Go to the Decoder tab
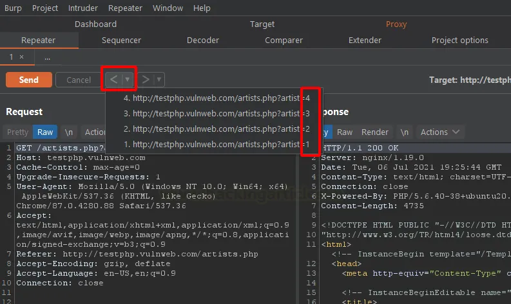The image size is (511, 304). click(203, 40)
